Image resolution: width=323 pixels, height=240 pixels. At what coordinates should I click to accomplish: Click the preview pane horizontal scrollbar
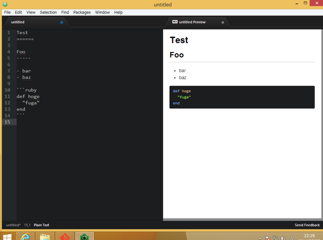pyautogui.click(x=242, y=219)
